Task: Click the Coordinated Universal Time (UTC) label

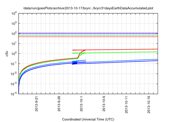Action: click(88, 119)
